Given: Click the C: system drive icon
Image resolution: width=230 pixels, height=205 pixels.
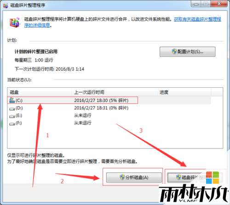Looking at the screenshot, I should [12, 100].
